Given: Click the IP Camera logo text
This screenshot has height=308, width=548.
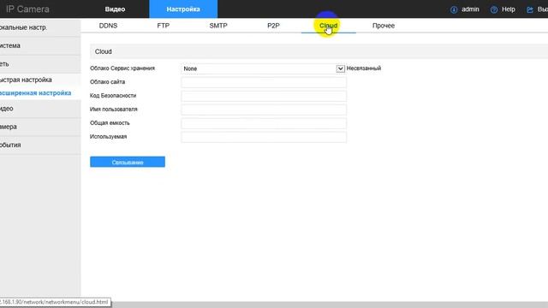Looking at the screenshot, I should pos(27,9).
